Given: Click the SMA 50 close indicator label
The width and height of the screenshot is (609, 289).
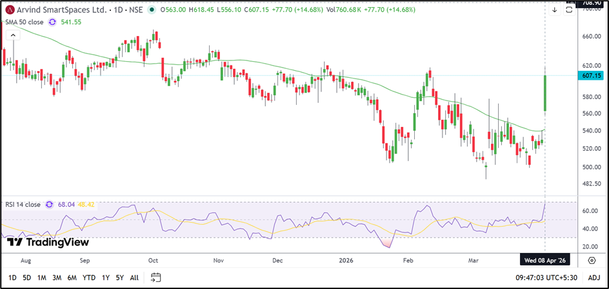Looking at the screenshot, I should 24,22.
